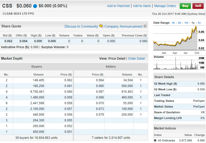Select Price Detail view
The width and height of the screenshot is (206, 143).
(x=117, y=59)
